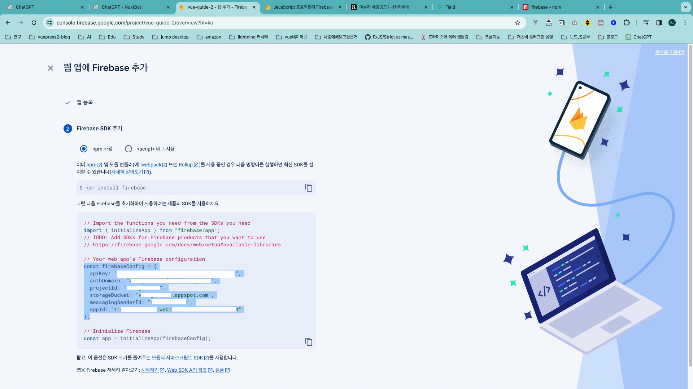The width and height of the screenshot is (693, 389).
Task: Click the 자세히 알아보기 link
Action: pos(130,172)
